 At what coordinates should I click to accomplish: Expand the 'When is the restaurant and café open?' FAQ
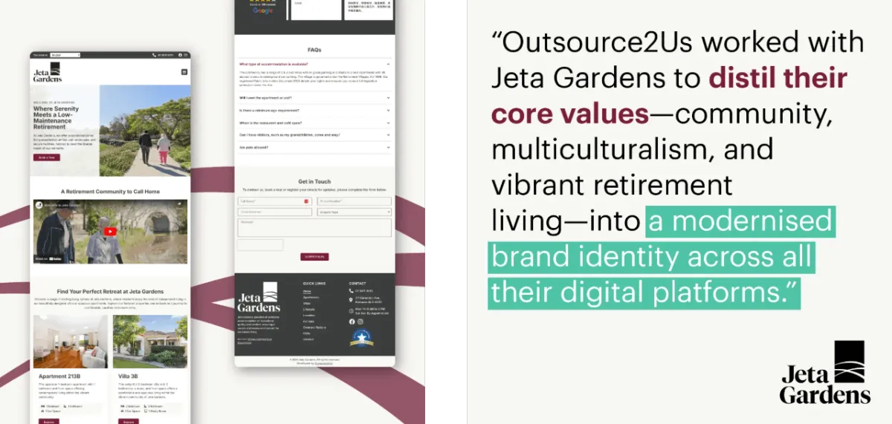(314, 123)
